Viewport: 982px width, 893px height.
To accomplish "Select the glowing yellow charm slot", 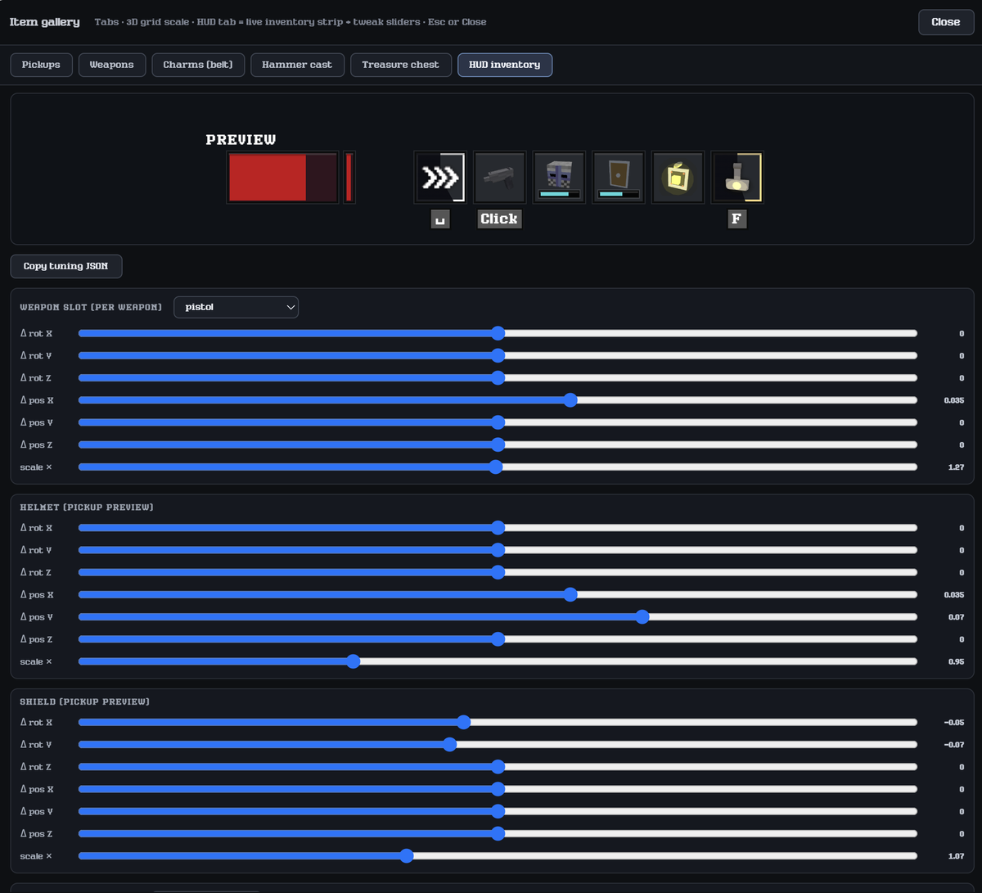I will pyautogui.click(x=678, y=177).
